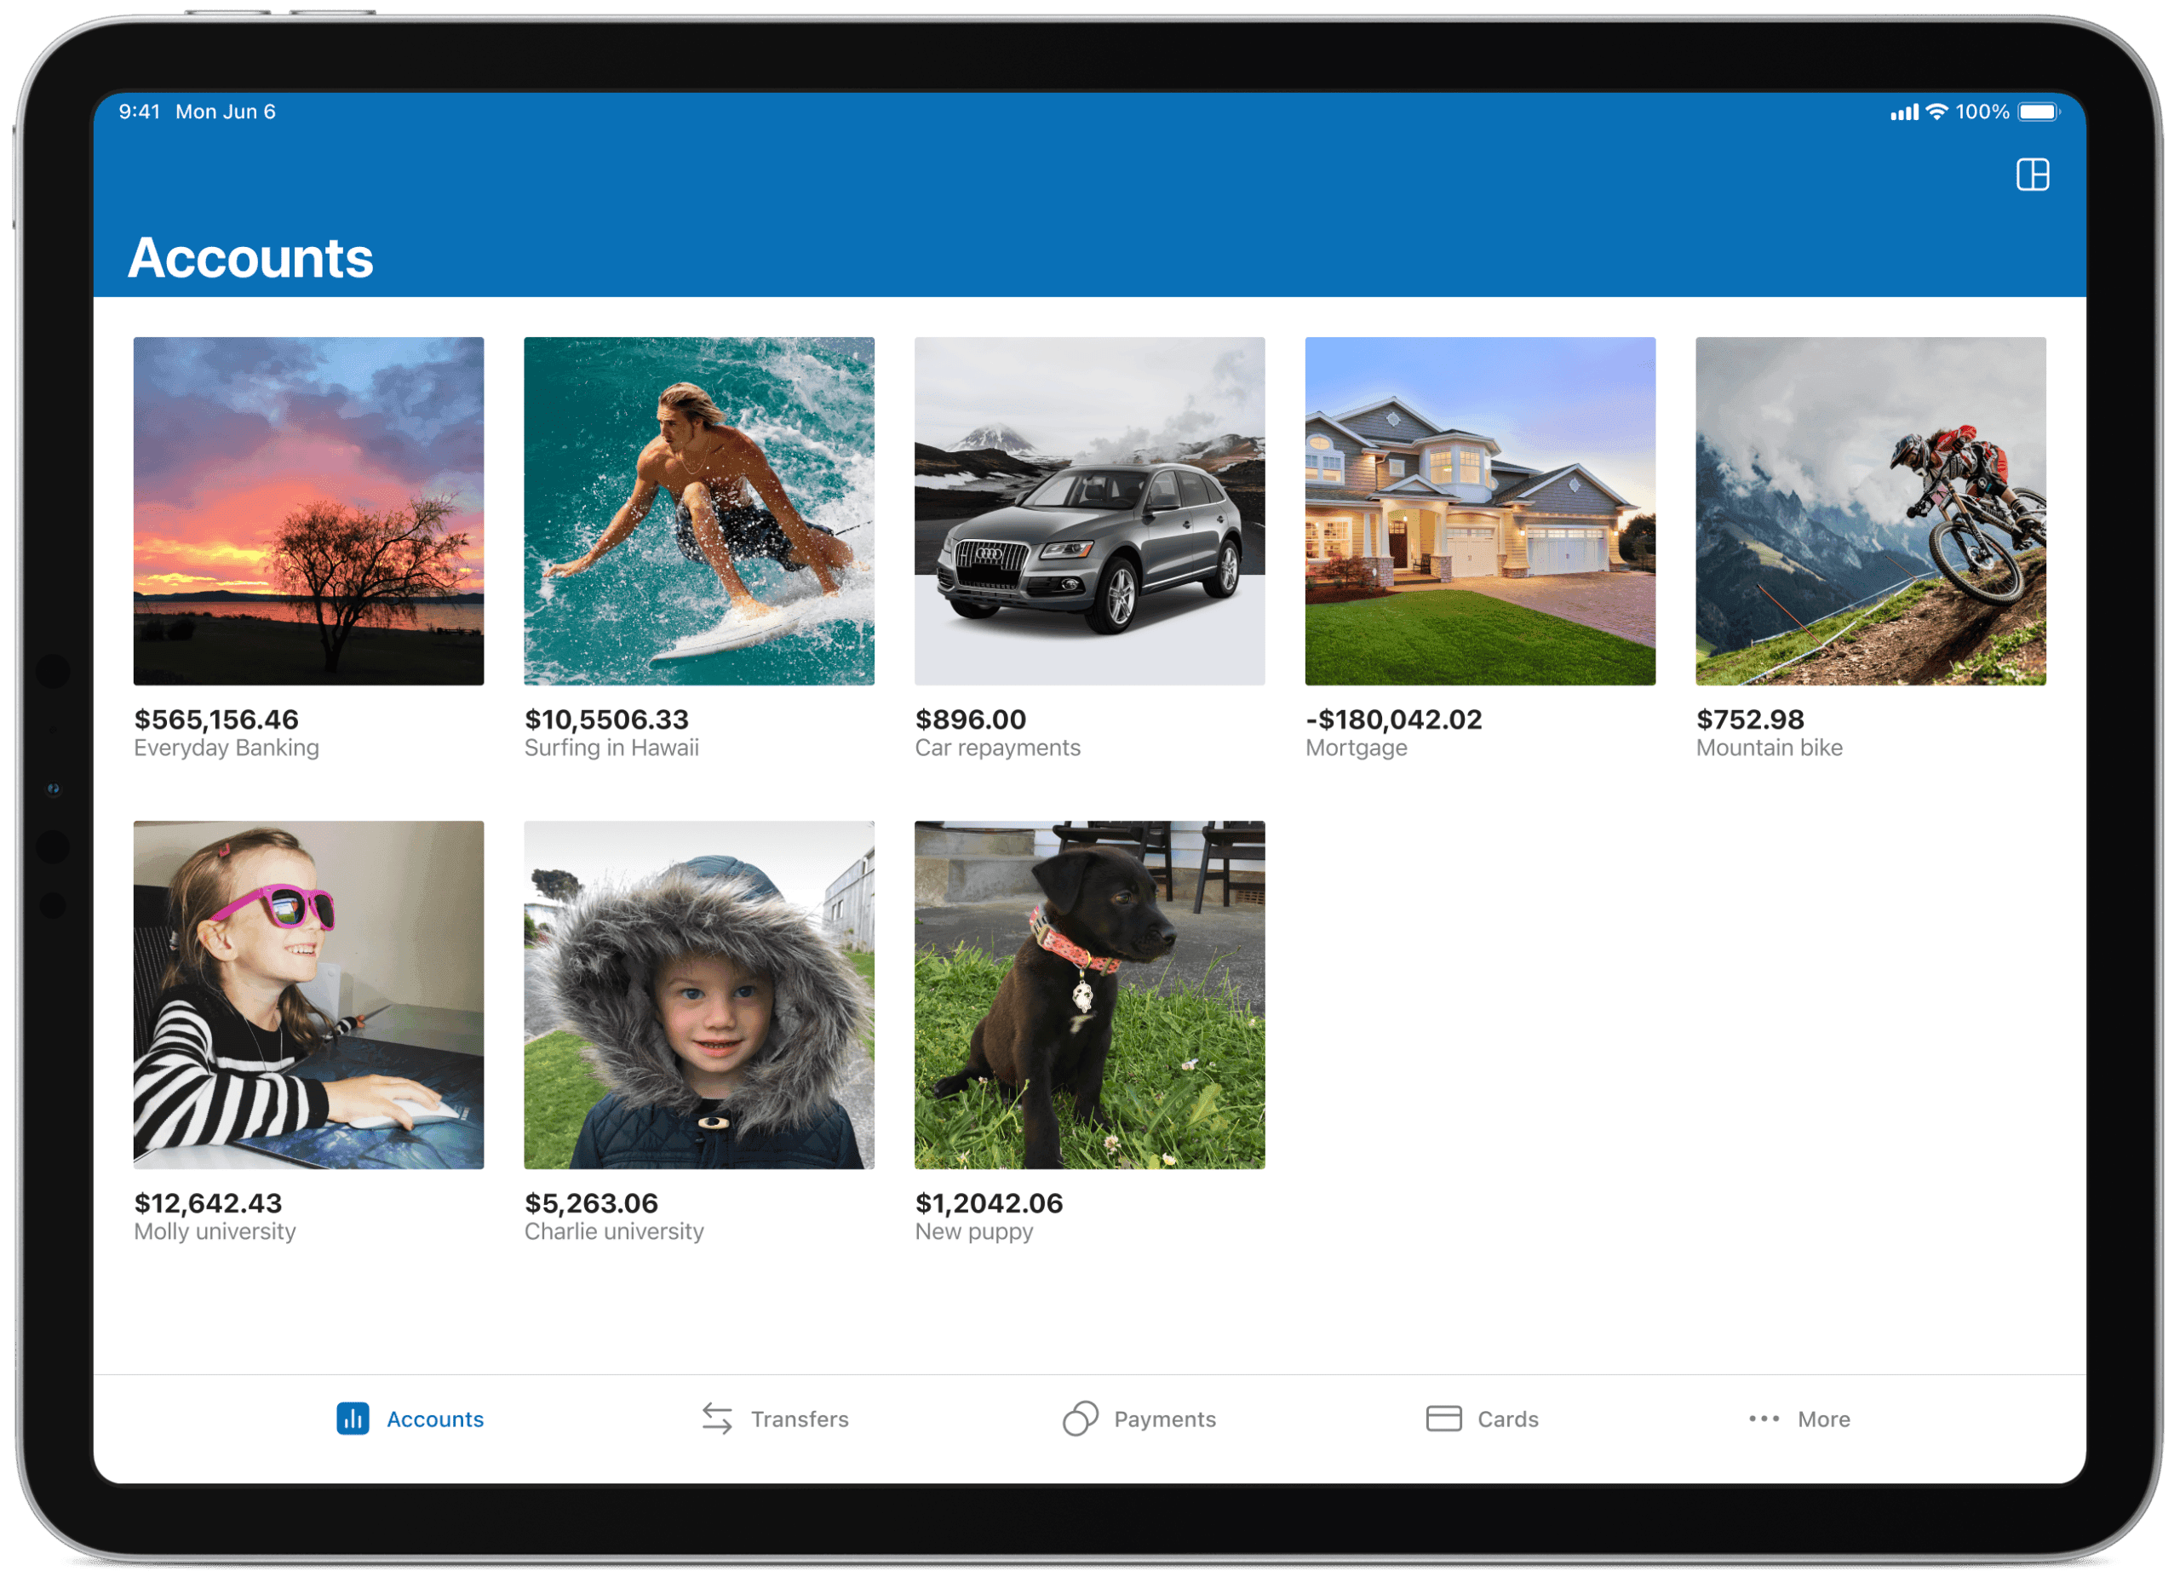Select the $12,642.43 balance text
This screenshot has height=1577, width=2180.
208,1203
